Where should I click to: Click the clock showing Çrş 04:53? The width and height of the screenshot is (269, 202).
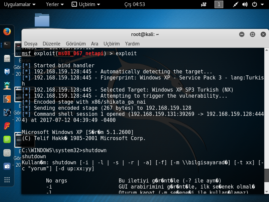pyautogui.click(x=134, y=5)
